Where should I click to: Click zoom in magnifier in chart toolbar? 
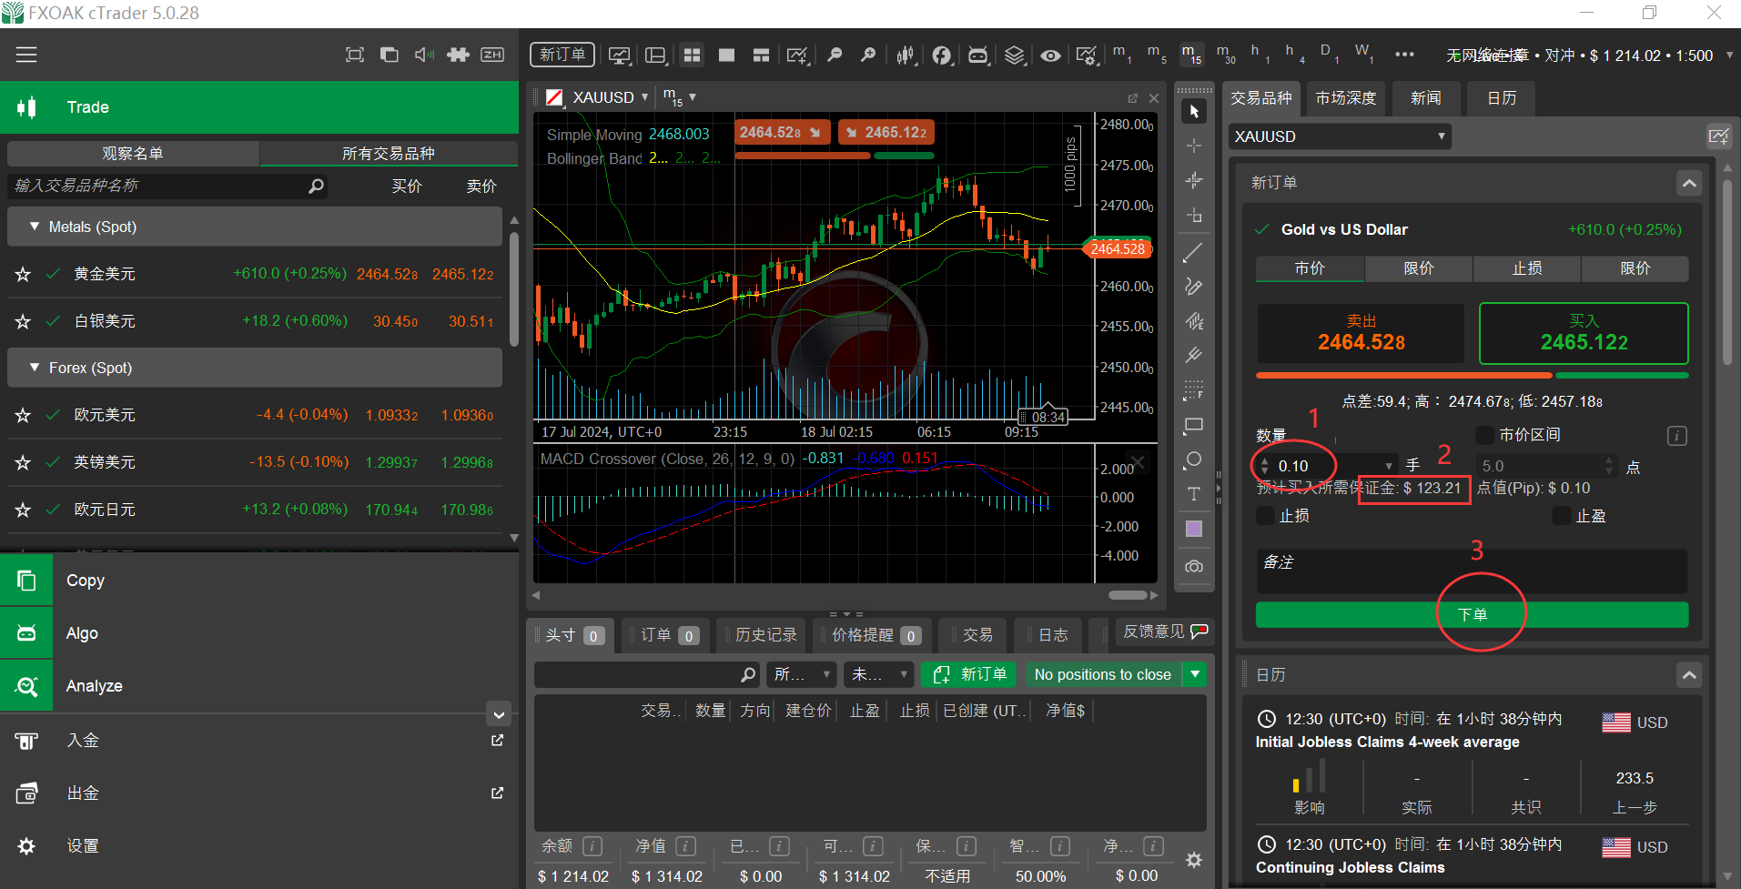(868, 56)
